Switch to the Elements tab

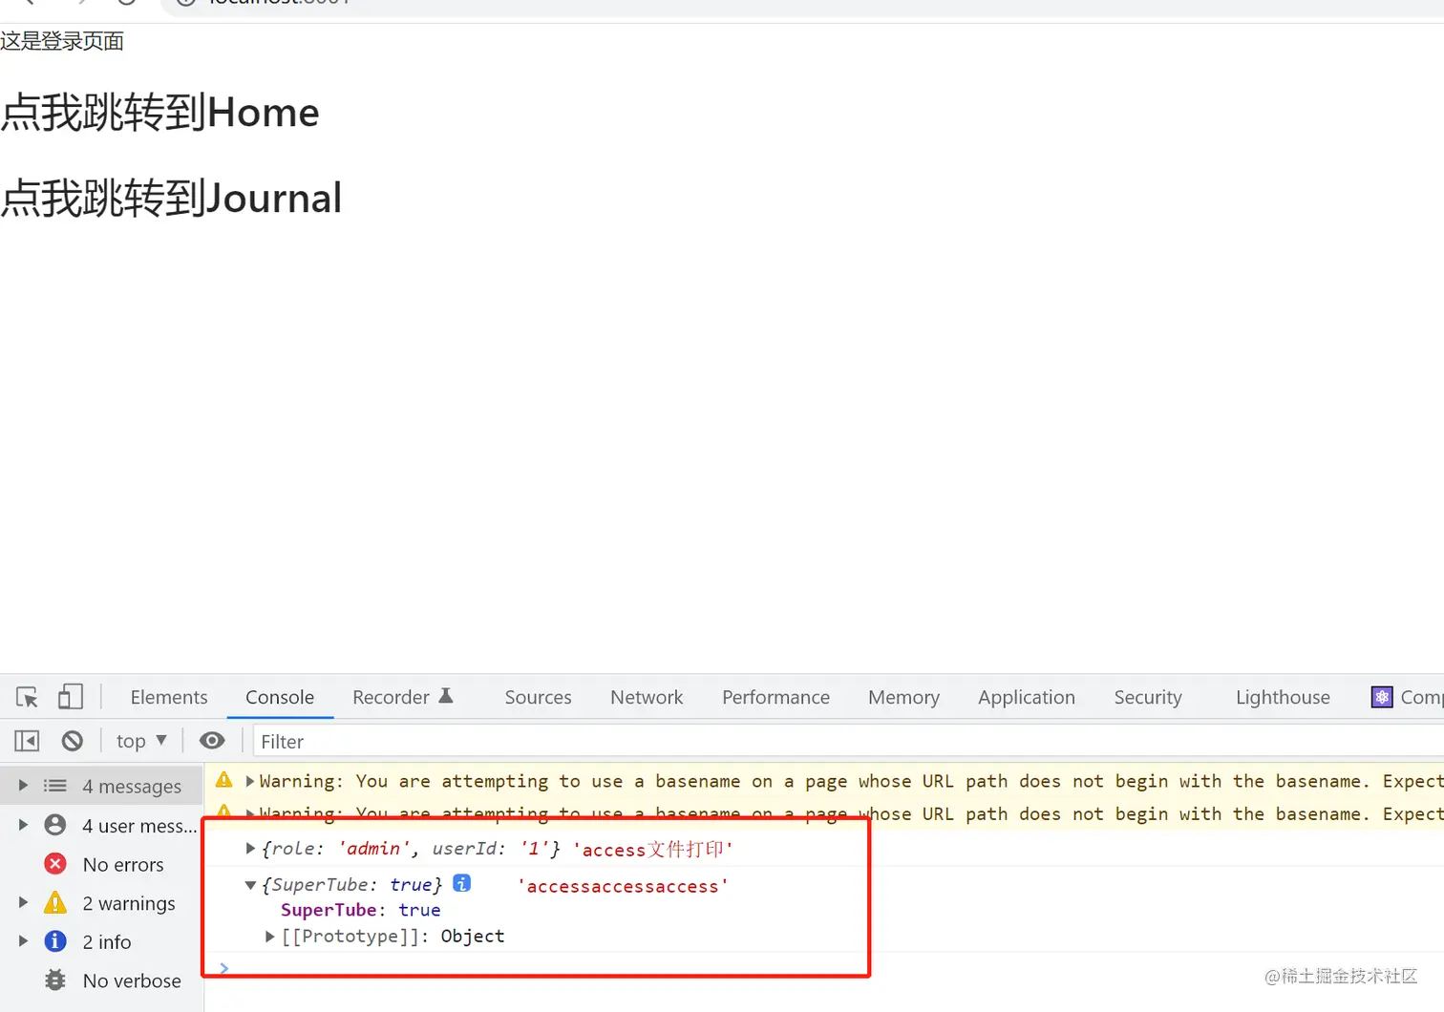(x=169, y=697)
